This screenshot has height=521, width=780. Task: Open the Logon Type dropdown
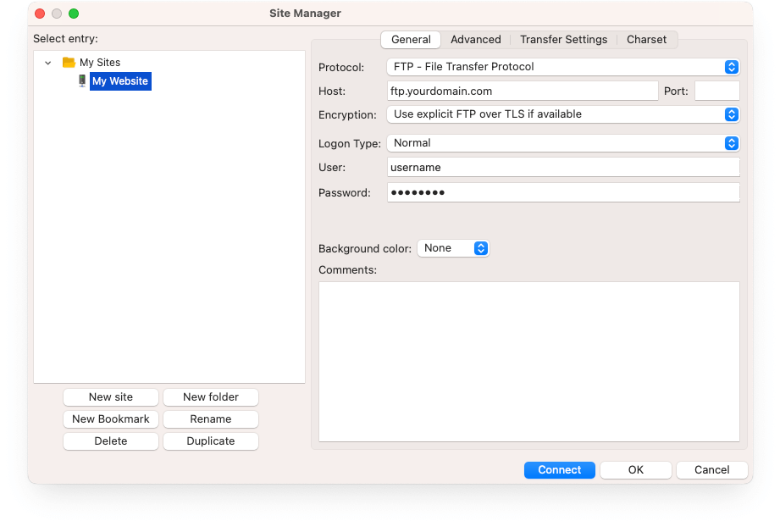(730, 142)
